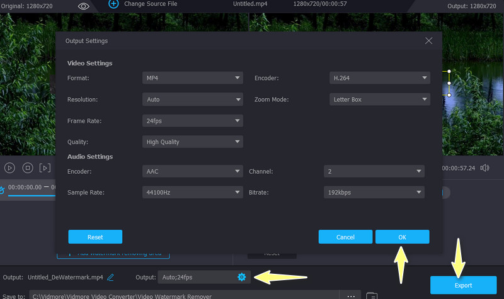Viewport: 504px width, 299px height.
Task: Open the H.264 video encoder dropdown
Action: [x=379, y=78]
